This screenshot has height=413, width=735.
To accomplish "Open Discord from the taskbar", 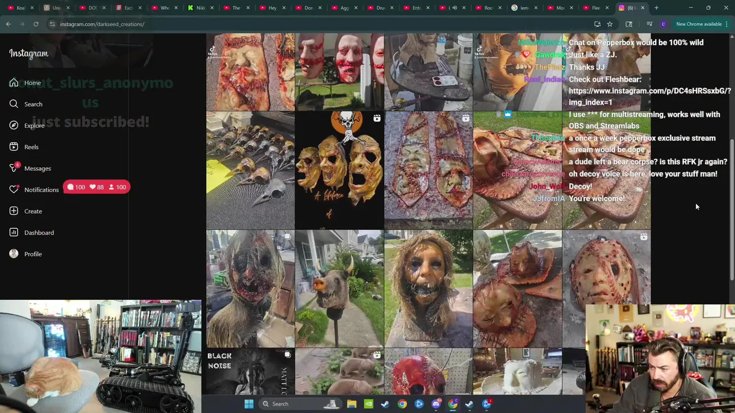I will coord(436,404).
